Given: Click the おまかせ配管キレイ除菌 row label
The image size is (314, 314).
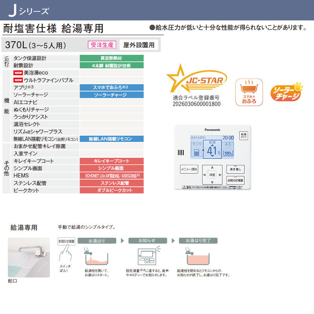Looking at the screenshot, I should click(x=40, y=146).
